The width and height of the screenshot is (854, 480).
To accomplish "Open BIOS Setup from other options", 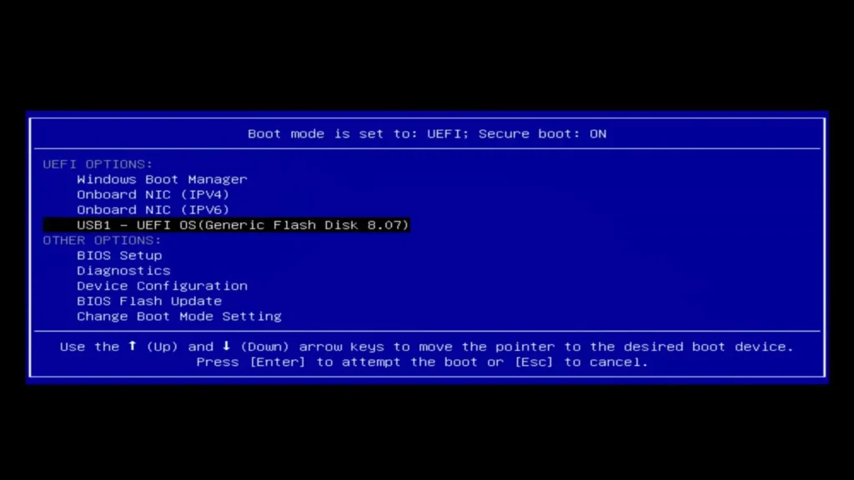I will pyautogui.click(x=119, y=256).
